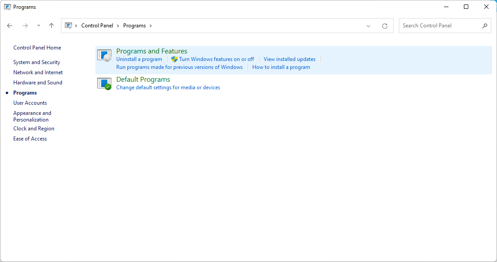
Task: Select Programs breadcrumb in address bar
Action: [x=134, y=26]
